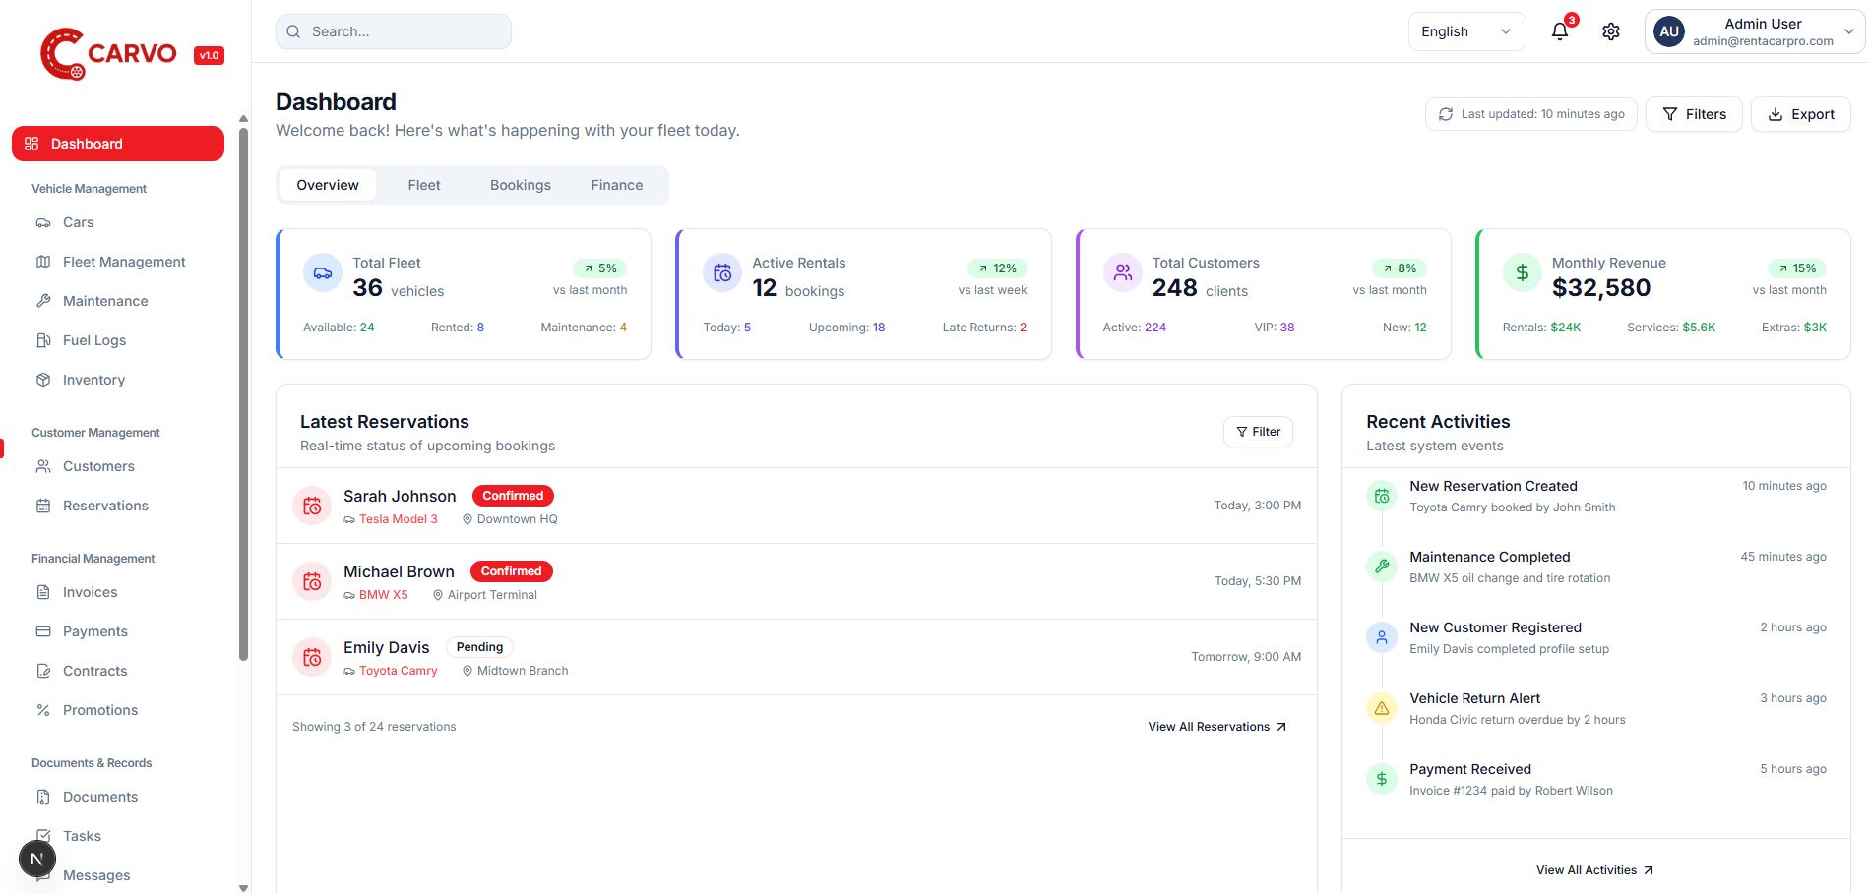
Task: Click Sarah Johnson's reservation calendar icon
Action: tap(312, 506)
